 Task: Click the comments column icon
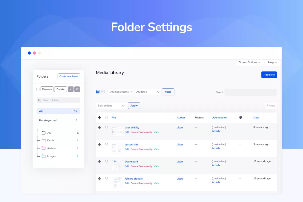[x=240, y=118]
